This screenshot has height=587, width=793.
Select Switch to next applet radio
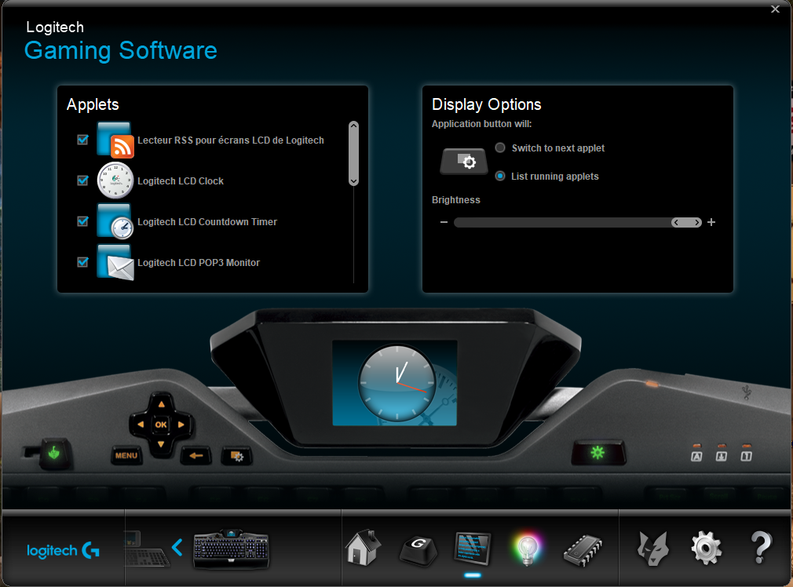[500, 148]
